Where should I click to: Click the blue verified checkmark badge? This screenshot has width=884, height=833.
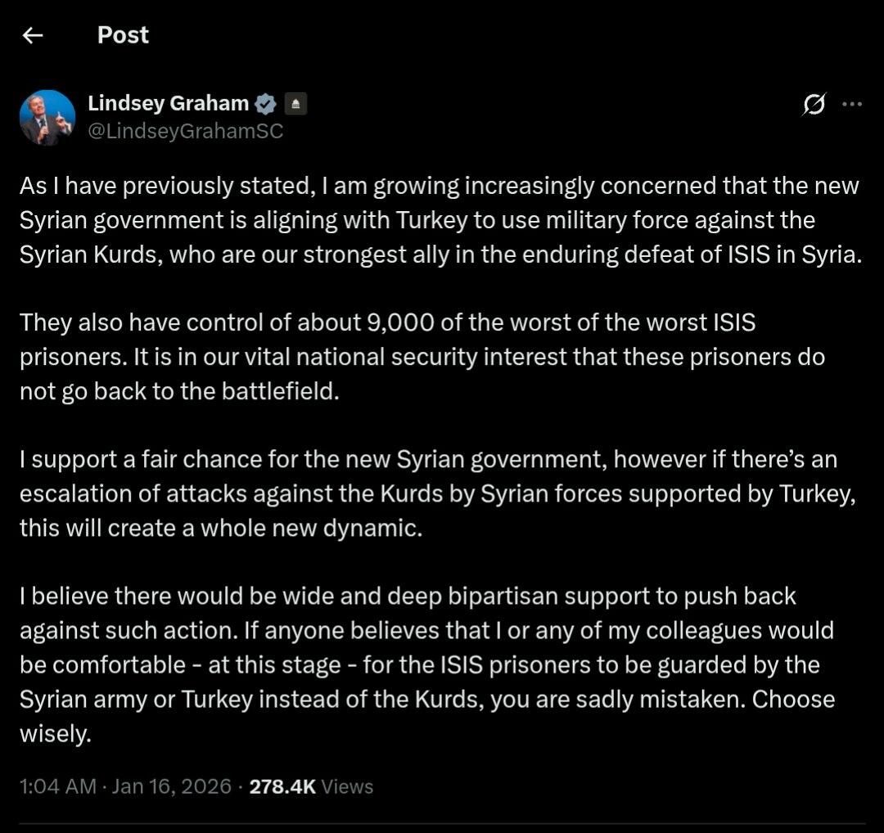(x=266, y=104)
